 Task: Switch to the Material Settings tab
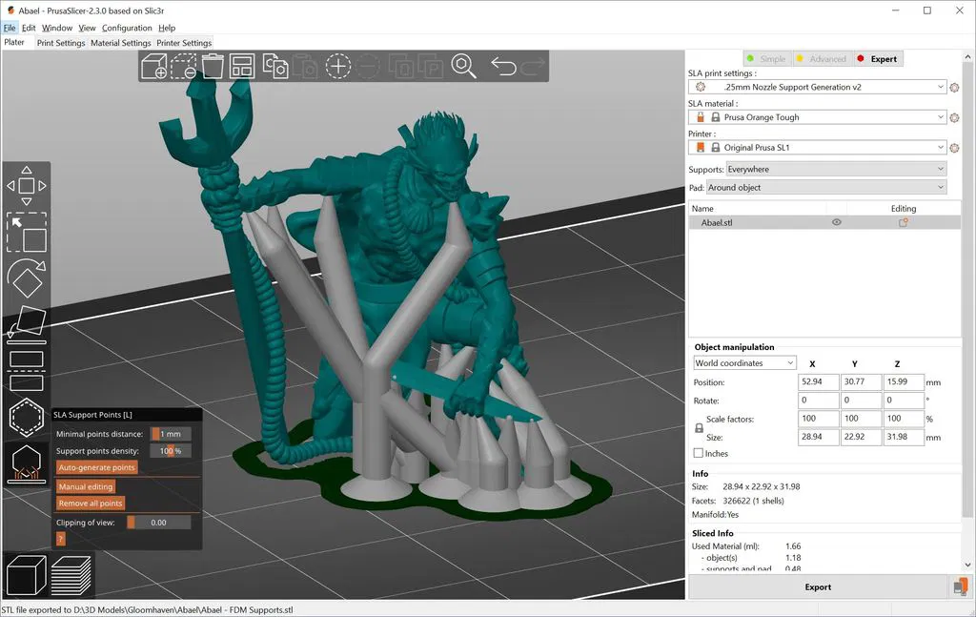coord(121,43)
